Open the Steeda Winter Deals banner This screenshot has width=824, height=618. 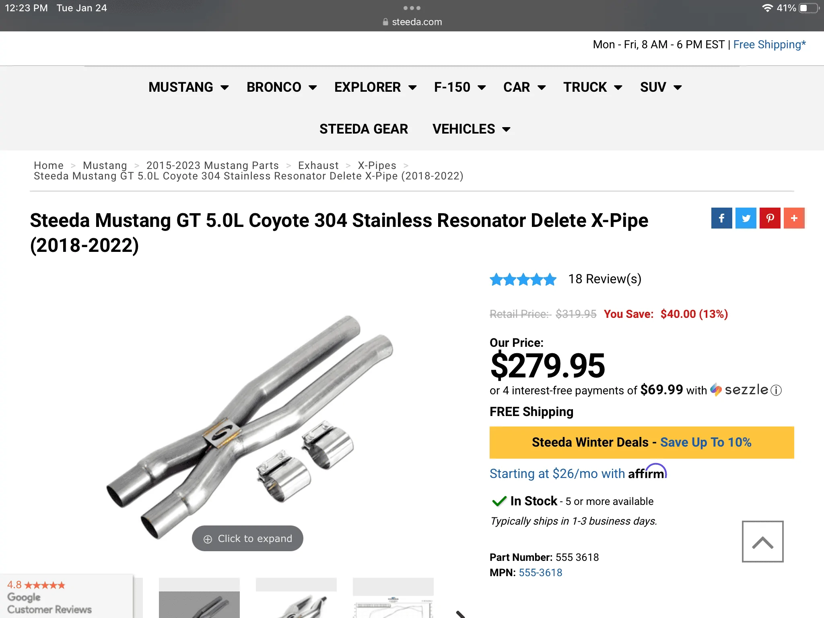[642, 442]
